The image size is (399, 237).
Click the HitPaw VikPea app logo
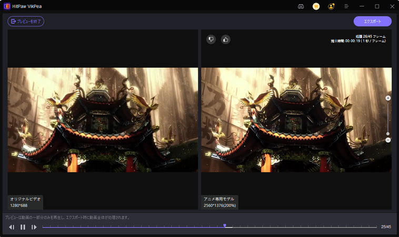click(7, 6)
